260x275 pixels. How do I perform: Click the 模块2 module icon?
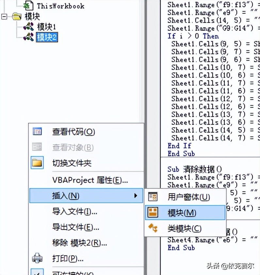[x=29, y=37]
